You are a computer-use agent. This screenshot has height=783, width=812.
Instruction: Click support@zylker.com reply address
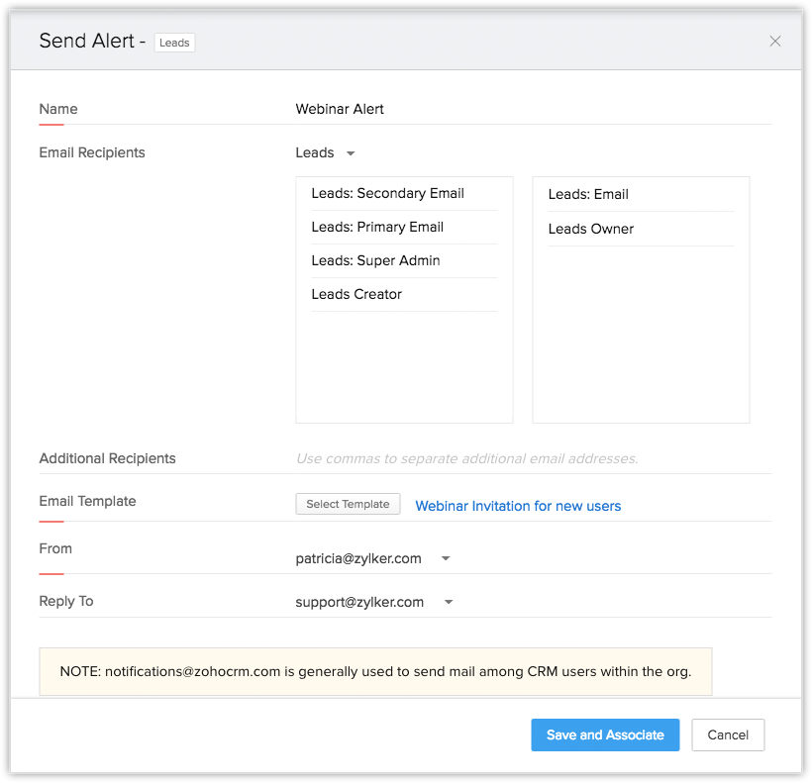[359, 603]
